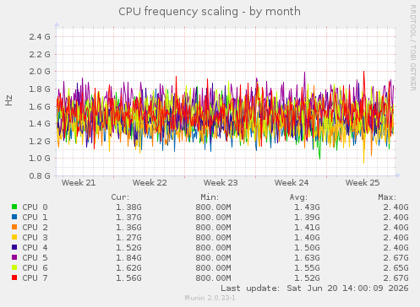Click the 'CPU 6' legend label
Viewport: 420px width, 307px height.
click(x=35, y=268)
